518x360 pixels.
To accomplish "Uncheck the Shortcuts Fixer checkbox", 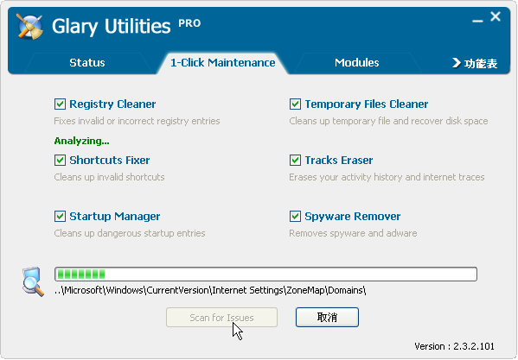I will 61,161.
